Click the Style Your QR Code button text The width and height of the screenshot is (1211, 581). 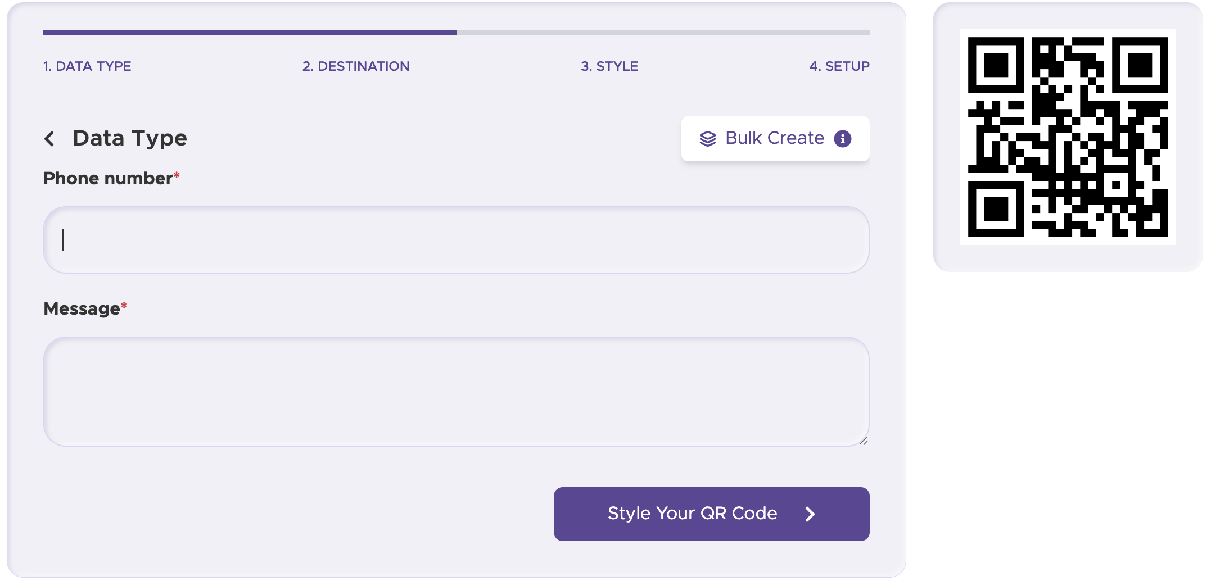[x=692, y=514]
